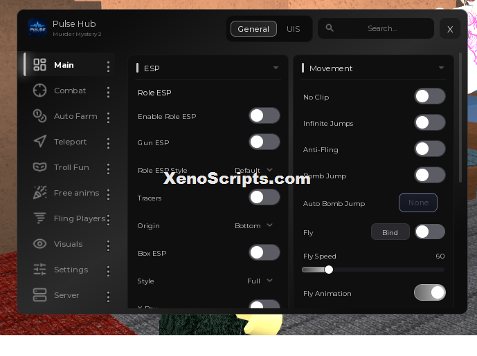Select the Main grid icon
Image resolution: width=477 pixels, height=356 pixels.
pyautogui.click(x=39, y=65)
